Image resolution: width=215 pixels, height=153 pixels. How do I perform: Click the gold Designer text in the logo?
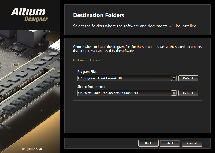tap(36, 19)
